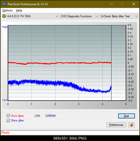Click the Ready status bar text
This screenshot has height=141, width=140.
[6, 133]
